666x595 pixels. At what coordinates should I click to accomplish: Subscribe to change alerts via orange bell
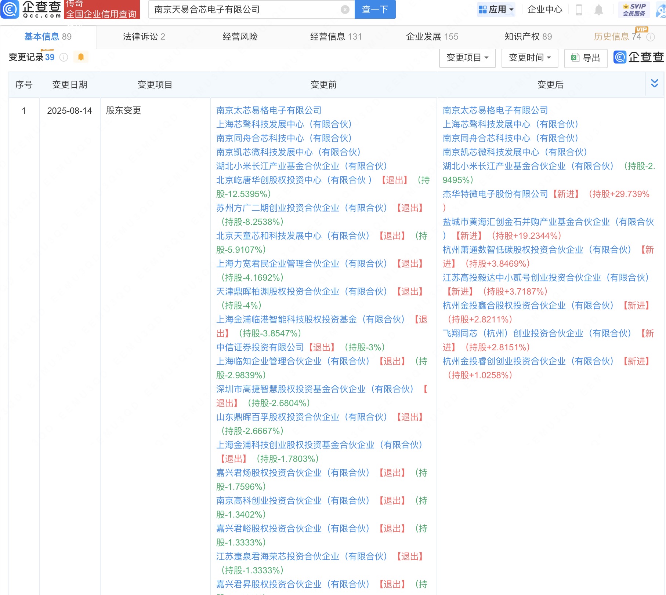(81, 57)
